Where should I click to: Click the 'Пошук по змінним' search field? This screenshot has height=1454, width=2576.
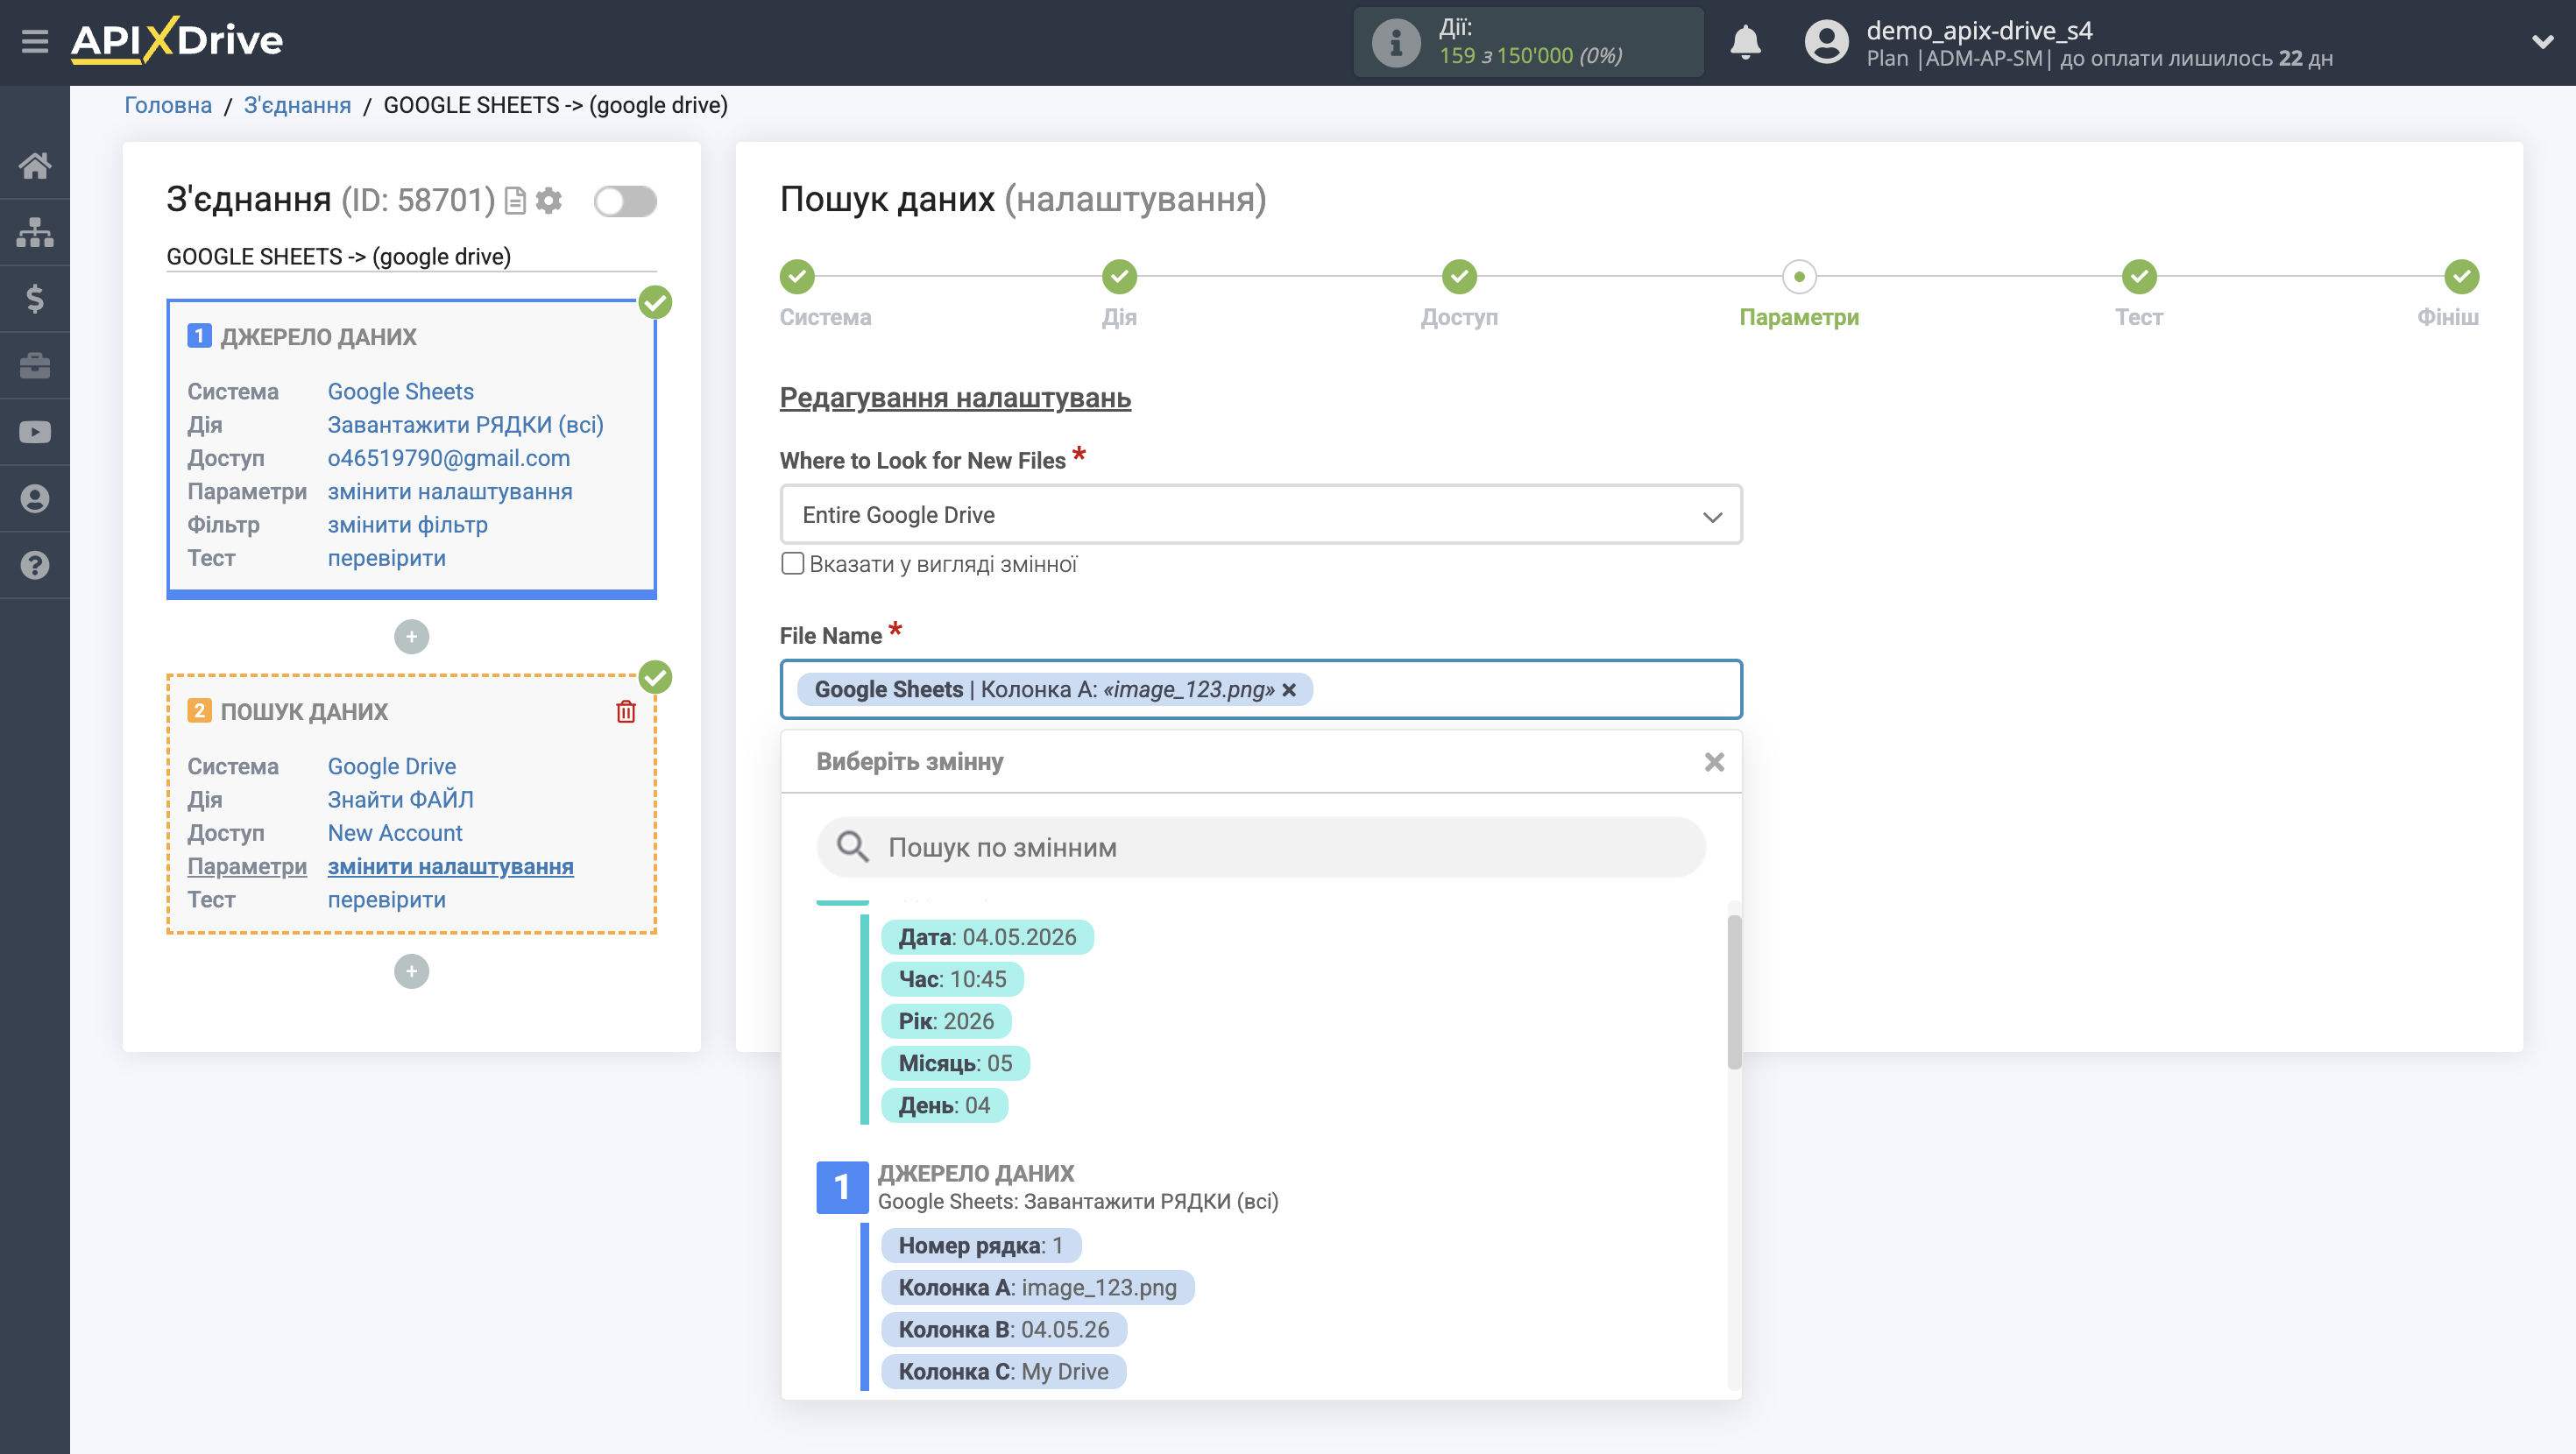[x=1261, y=847]
